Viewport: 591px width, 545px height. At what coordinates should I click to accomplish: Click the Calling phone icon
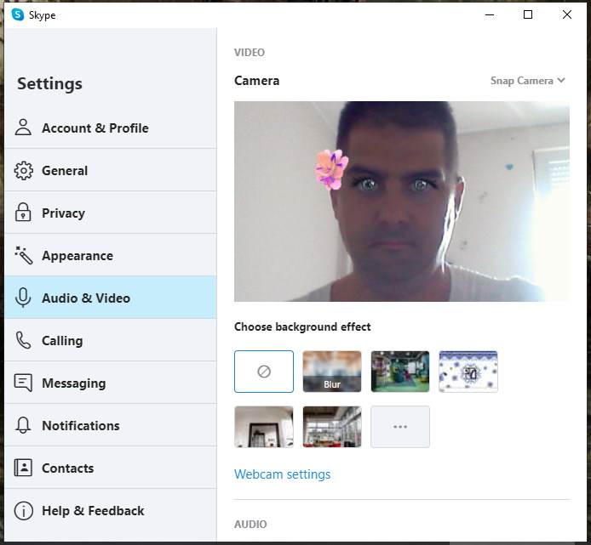click(x=24, y=340)
